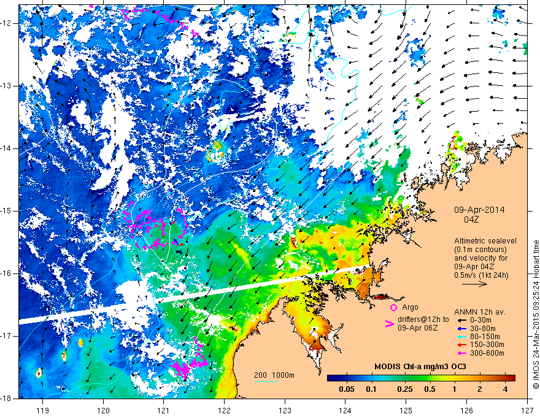Click the "30-80m" depth label
540x417 pixels.
click(x=483, y=329)
